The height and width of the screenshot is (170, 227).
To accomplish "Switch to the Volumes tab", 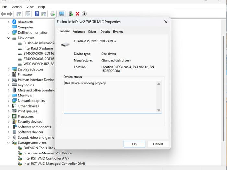I will coord(79,32).
